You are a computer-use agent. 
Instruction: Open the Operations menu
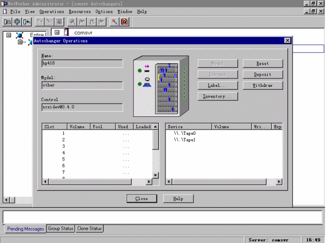click(52, 11)
